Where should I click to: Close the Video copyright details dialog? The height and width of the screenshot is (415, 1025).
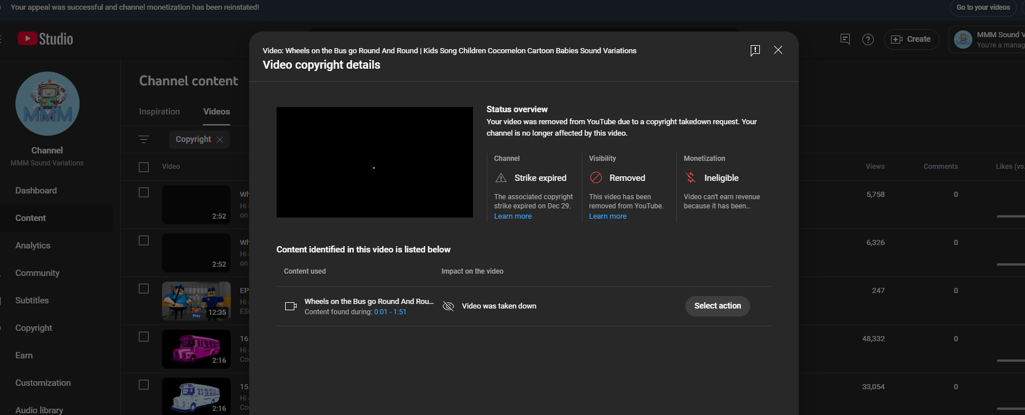[x=778, y=50]
